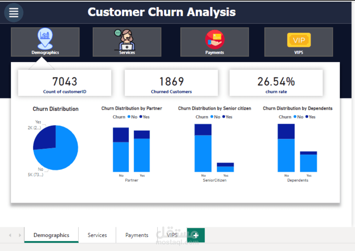Open the hamburger navigation menu
The height and width of the screenshot is (251, 355).
tap(14, 12)
